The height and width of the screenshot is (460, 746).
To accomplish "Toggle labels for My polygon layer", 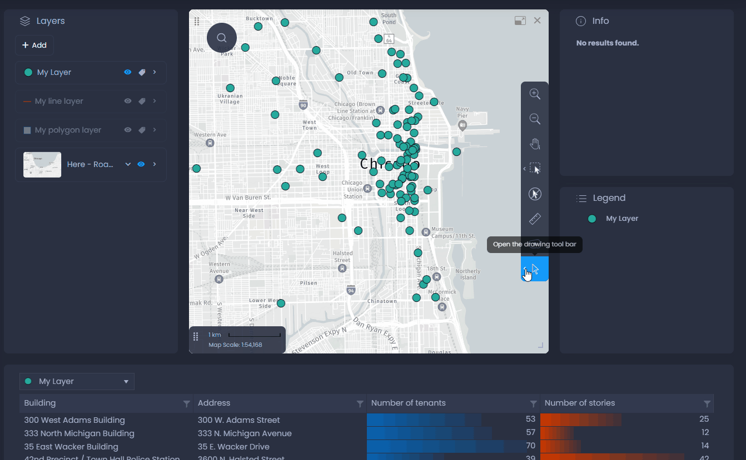I will pos(142,130).
